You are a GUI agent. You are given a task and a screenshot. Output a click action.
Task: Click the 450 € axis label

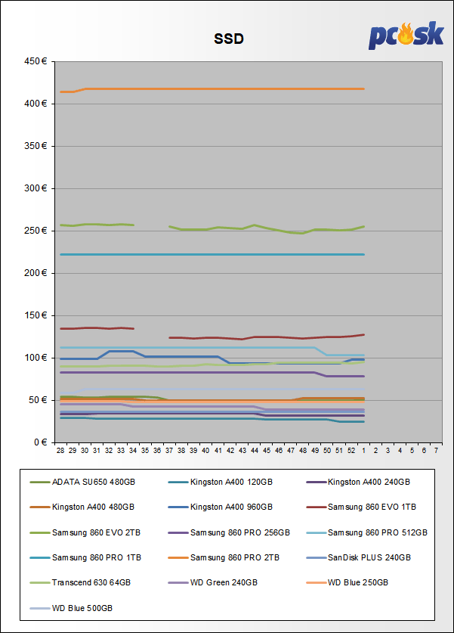(36, 61)
